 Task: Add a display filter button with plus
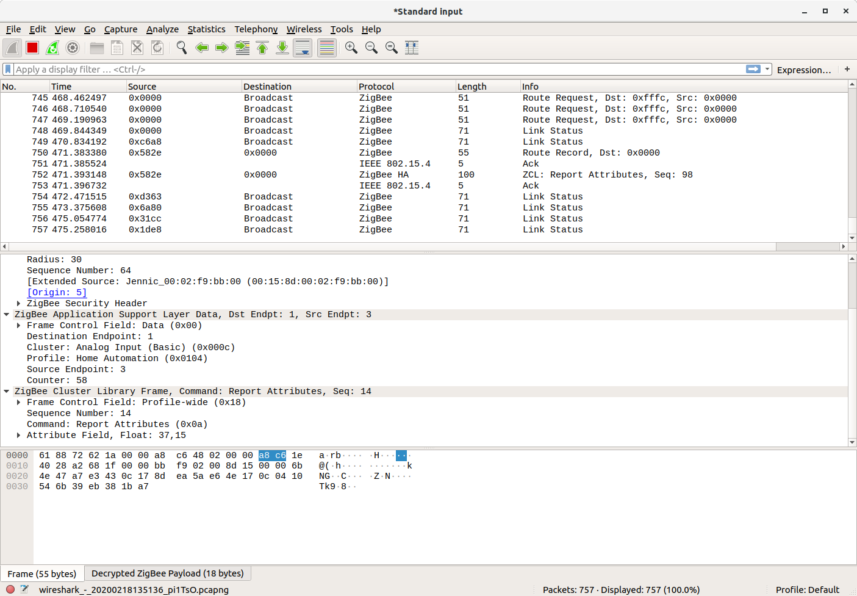click(847, 70)
